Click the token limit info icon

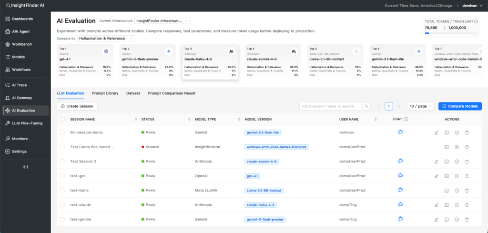tap(476, 21)
